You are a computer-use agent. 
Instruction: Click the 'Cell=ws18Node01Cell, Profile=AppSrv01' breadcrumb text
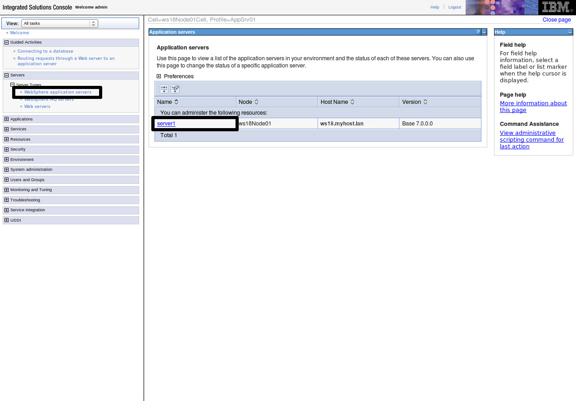click(202, 20)
